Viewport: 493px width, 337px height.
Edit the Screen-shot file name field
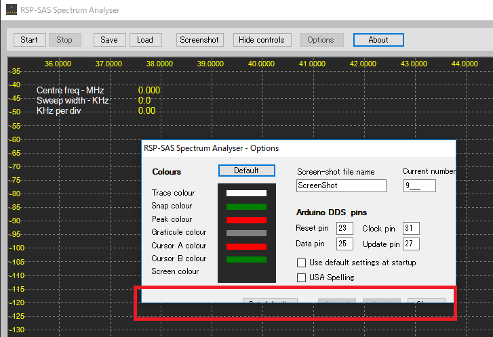(341, 185)
